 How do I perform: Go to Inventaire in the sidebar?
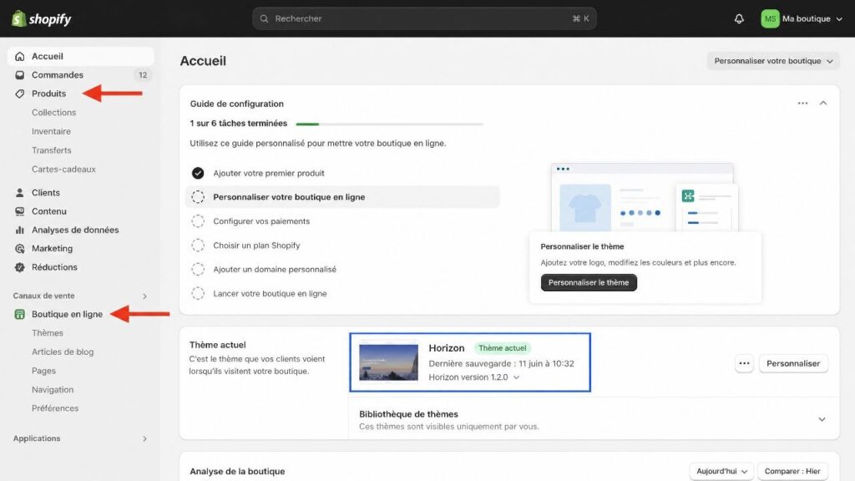[x=51, y=131]
